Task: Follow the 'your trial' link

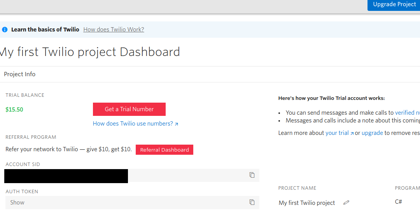Action: [337, 133]
